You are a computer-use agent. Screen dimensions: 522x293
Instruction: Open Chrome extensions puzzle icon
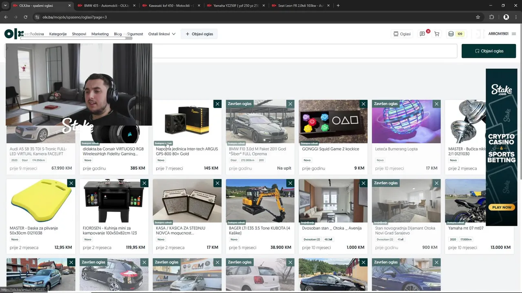(491, 17)
